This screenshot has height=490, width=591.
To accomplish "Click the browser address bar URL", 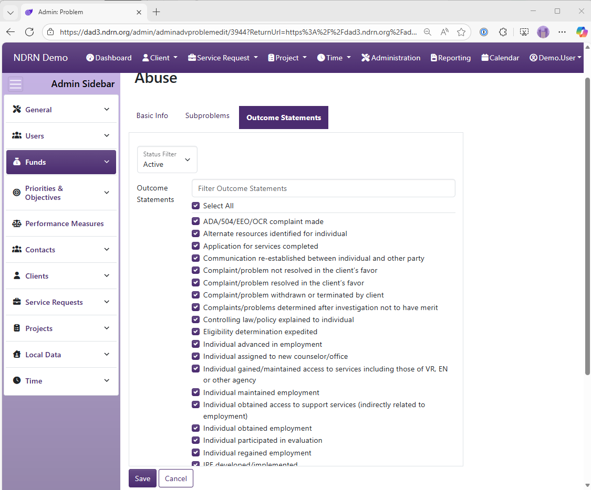I will pyautogui.click(x=238, y=32).
